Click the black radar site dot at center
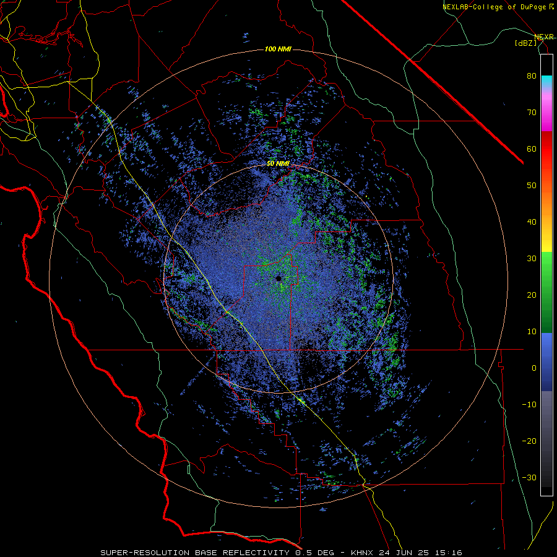Screen dimensions: 557x557 pyautogui.click(x=278, y=278)
